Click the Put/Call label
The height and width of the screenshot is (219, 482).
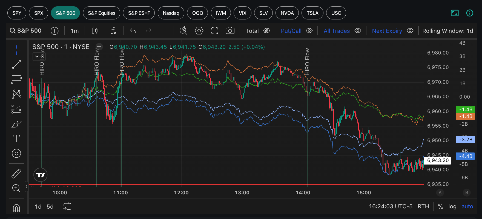291,31
